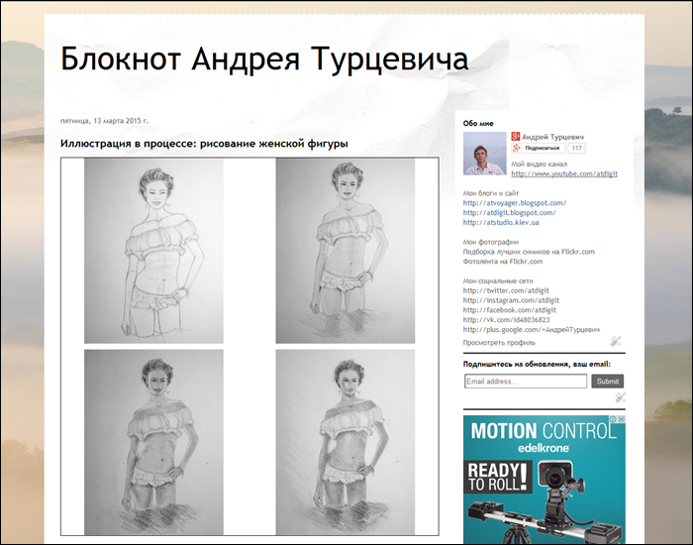
Task: Click the Мои социальные сети label
Action: [498, 280]
